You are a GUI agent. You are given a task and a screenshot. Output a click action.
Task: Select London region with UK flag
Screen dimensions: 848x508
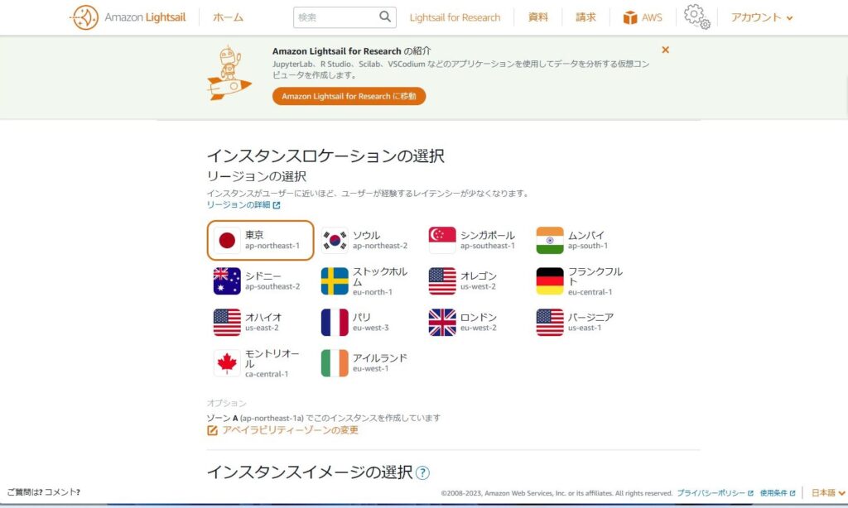[x=442, y=322]
